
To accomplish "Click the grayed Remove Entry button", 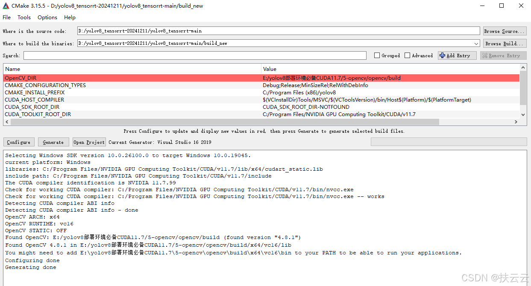I will coord(503,55).
